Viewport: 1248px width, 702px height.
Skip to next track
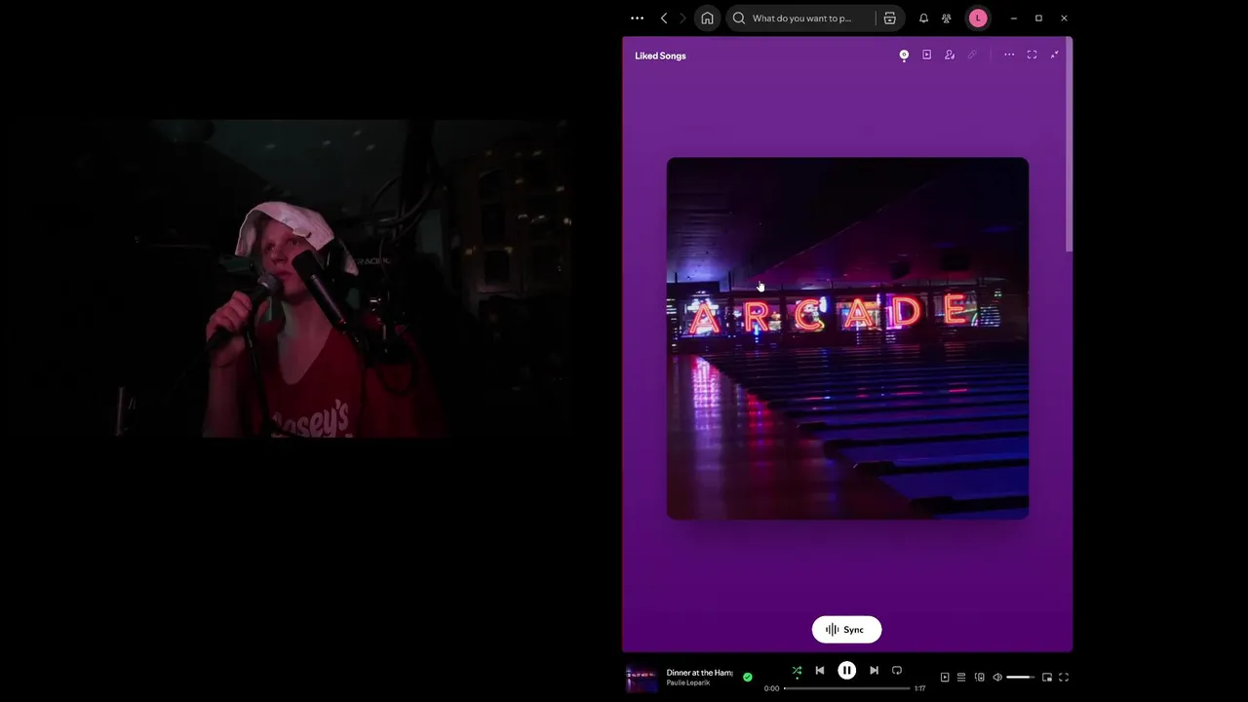[874, 671]
